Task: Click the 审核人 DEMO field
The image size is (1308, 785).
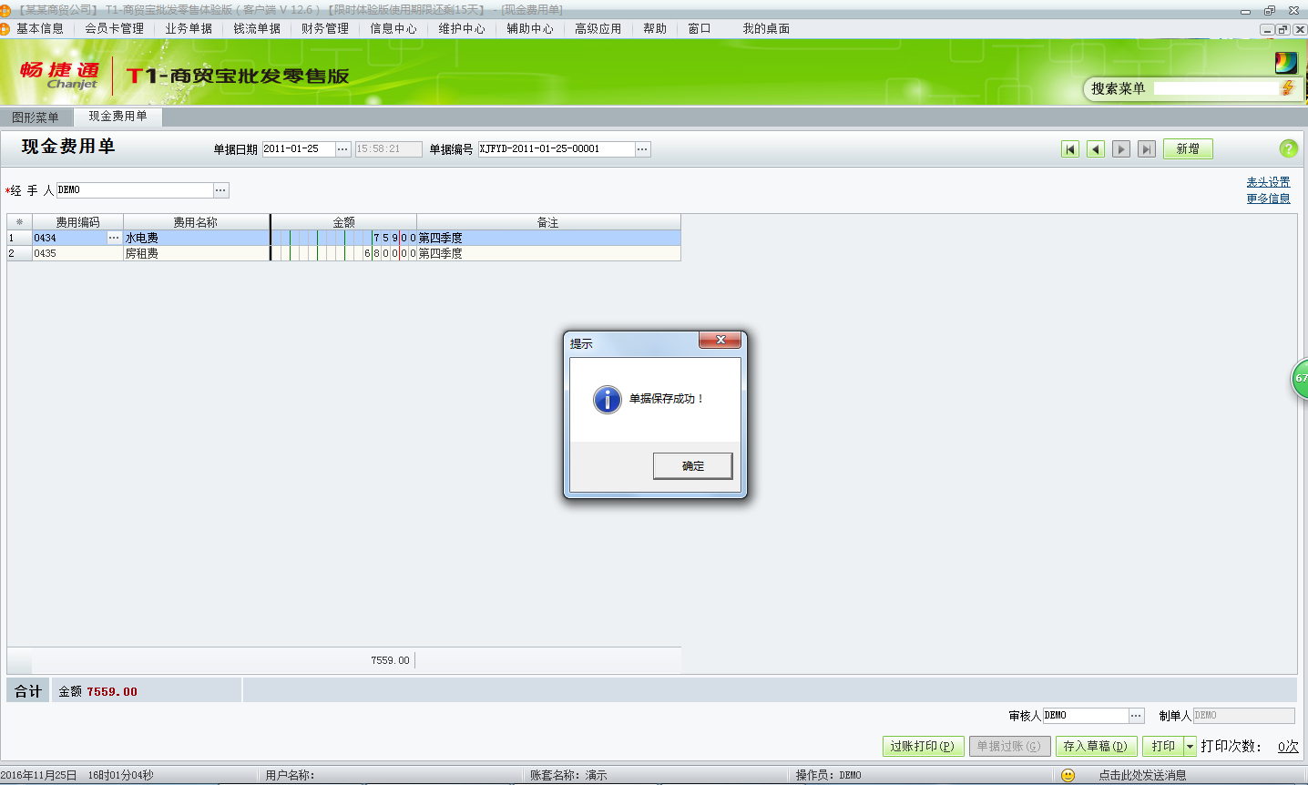Action: pyautogui.click(x=1085, y=716)
